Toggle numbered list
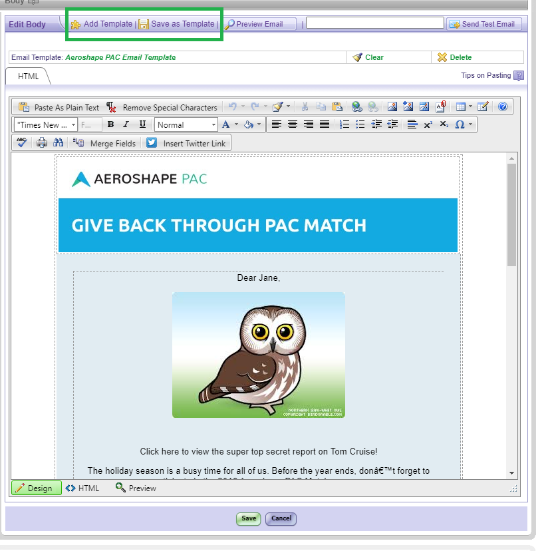Screen dimensions: 548x551 tap(344, 124)
